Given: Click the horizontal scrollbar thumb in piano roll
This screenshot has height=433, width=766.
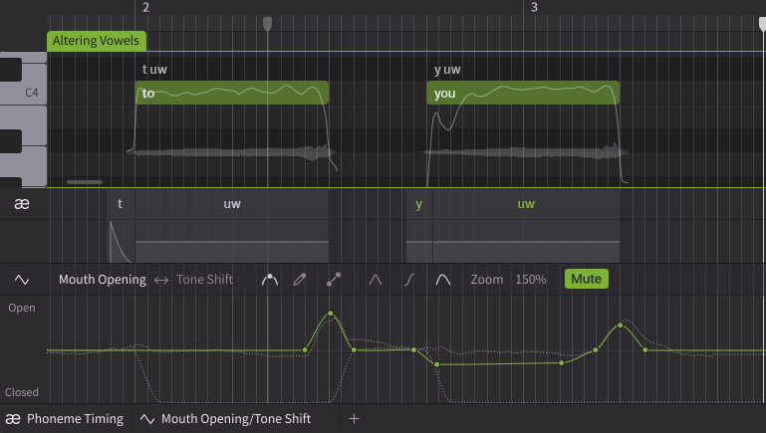Looking at the screenshot, I should coord(85,182).
